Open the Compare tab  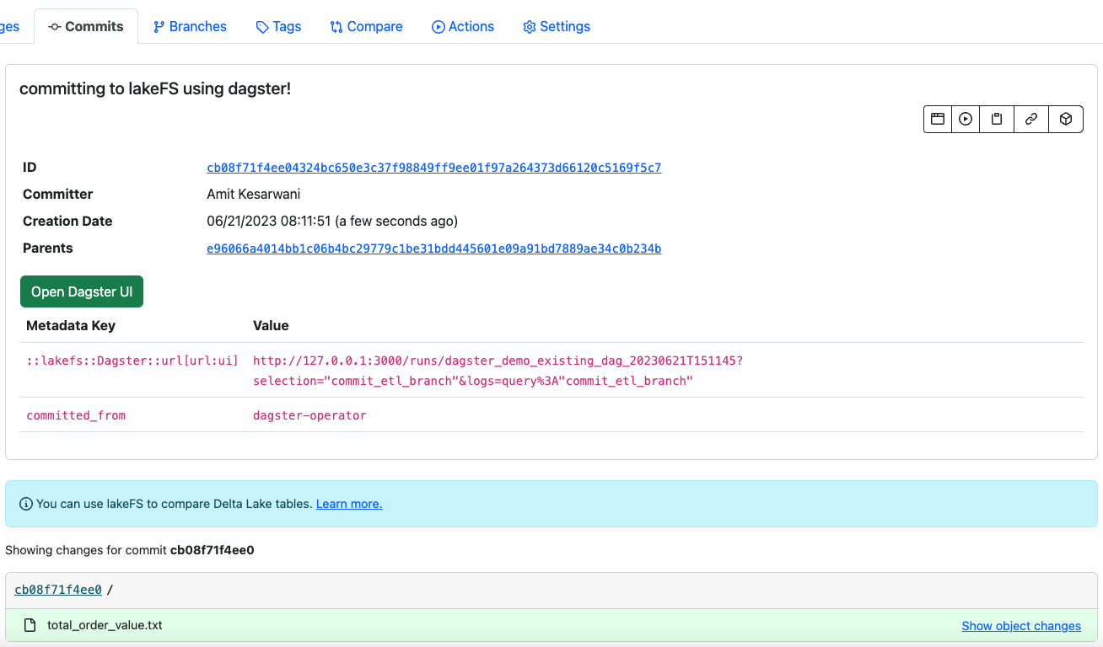[x=366, y=26]
